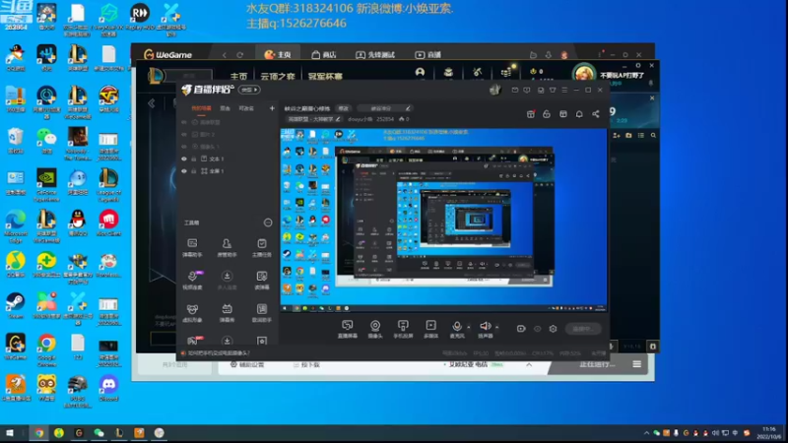This screenshot has width=788, height=443.
Task: Toggle the eye icon of 摄像头 1 source
Action: pos(184,147)
